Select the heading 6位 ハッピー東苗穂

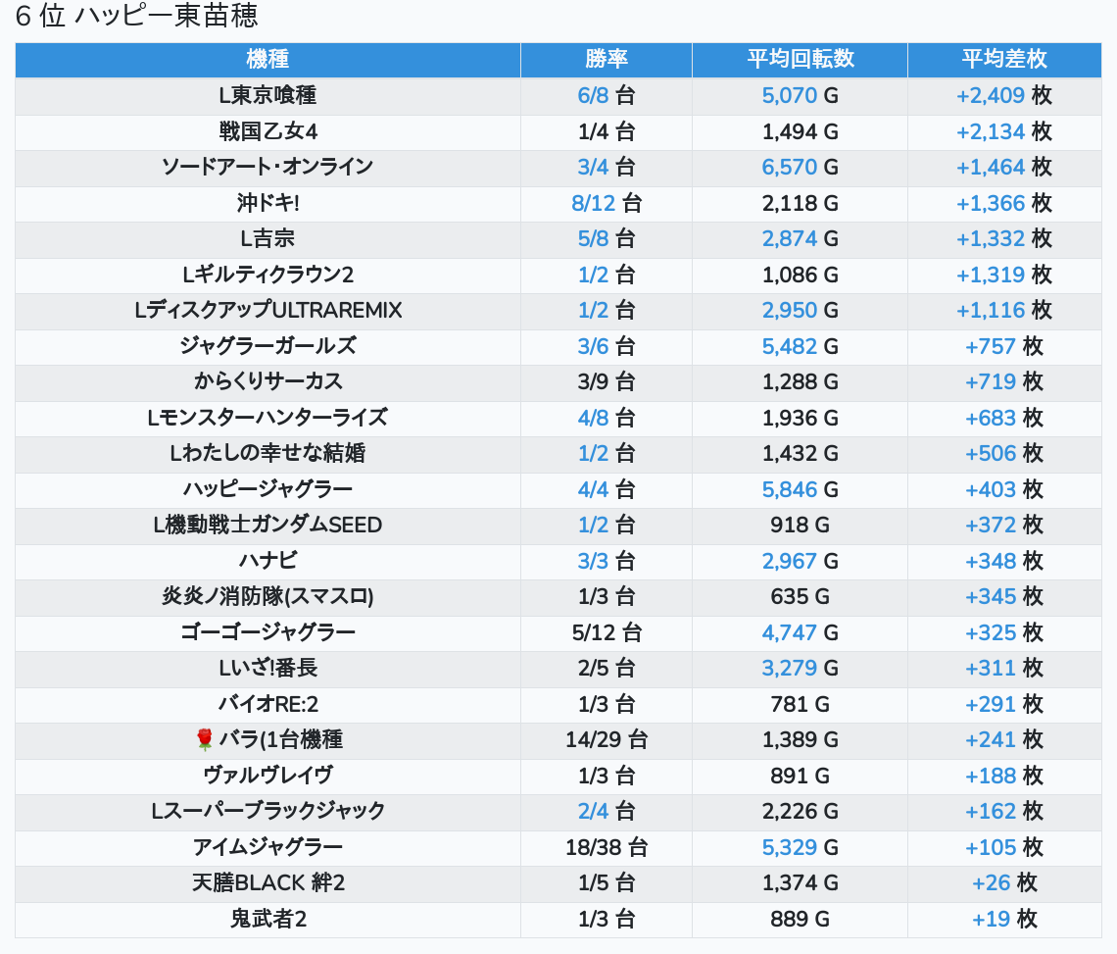click(x=137, y=16)
